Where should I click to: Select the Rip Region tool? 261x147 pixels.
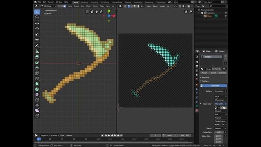tap(37, 116)
